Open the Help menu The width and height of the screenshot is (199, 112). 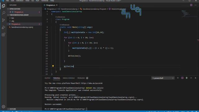(52, 1)
